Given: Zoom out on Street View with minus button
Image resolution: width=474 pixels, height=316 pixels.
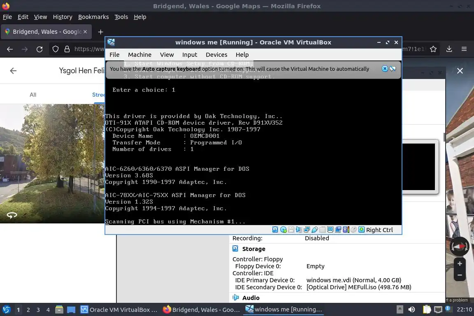Looking at the screenshot, I should click(x=460, y=275).
